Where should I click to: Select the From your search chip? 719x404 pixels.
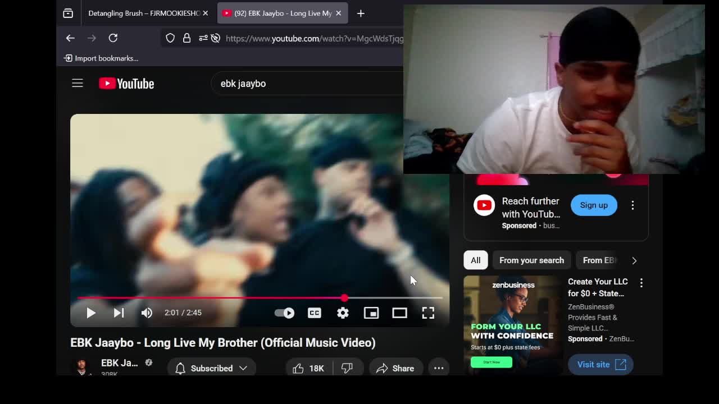click(x=531, y=260)
